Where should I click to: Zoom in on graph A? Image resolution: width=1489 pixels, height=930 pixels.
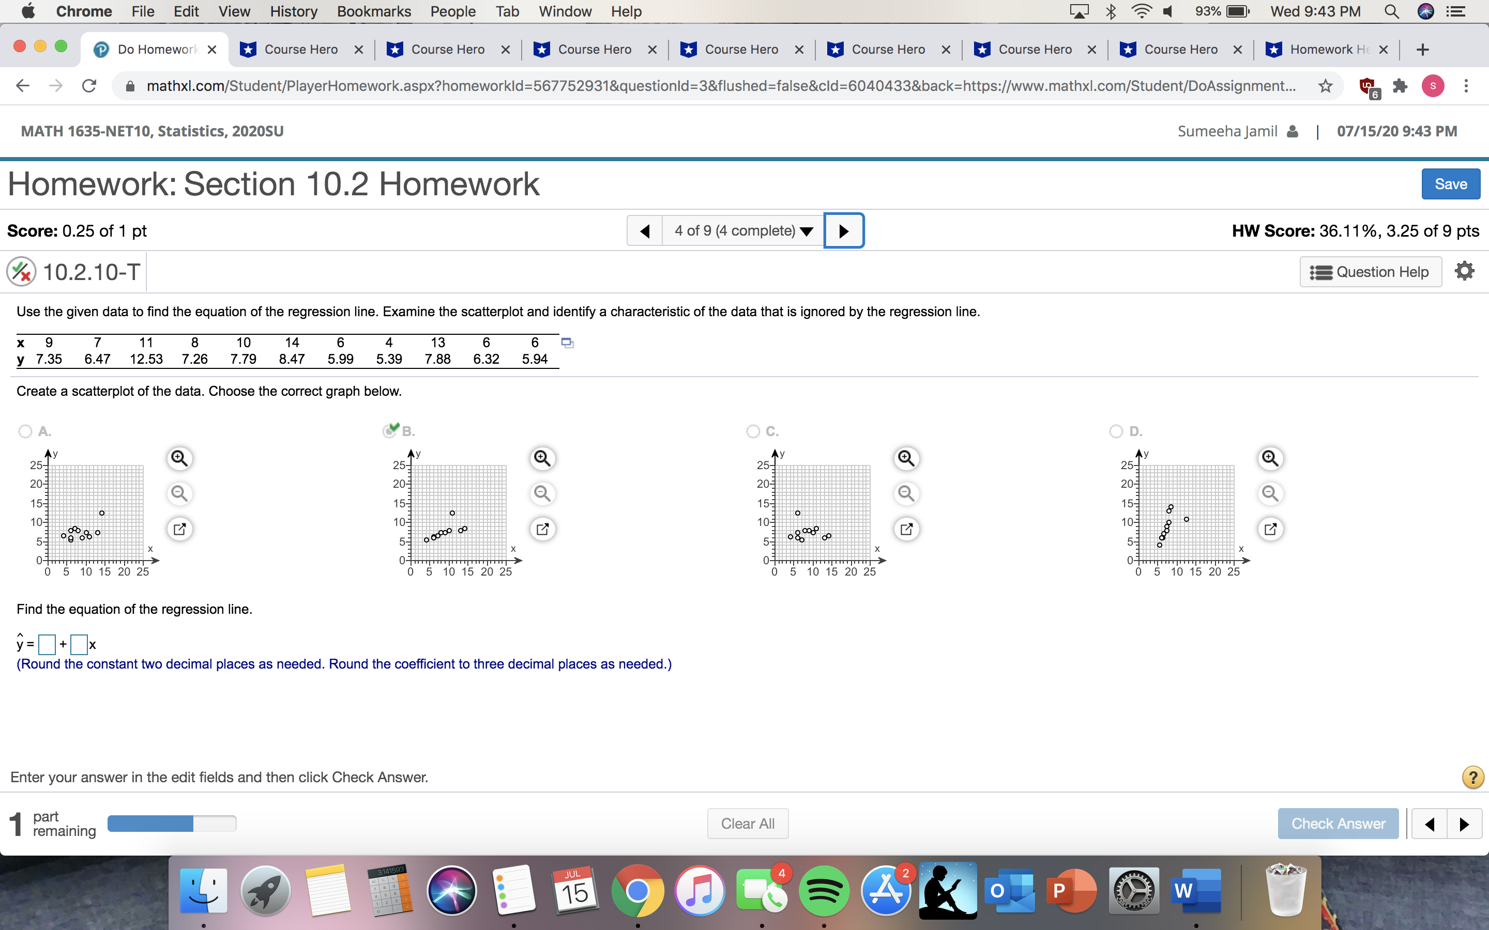pos(179,458)
